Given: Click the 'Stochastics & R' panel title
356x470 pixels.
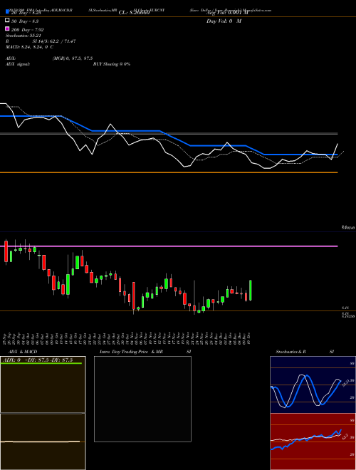Looking at the screenshot, I should click(290, 352).
